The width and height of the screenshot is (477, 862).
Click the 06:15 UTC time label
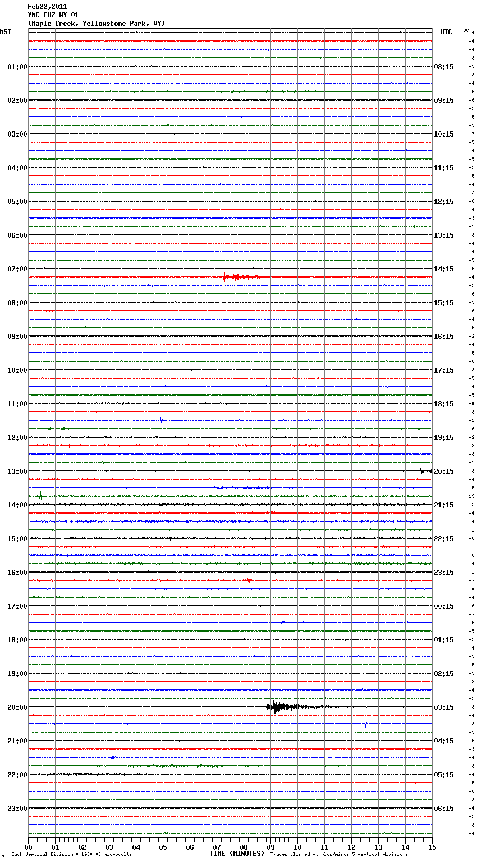(444, 809)
